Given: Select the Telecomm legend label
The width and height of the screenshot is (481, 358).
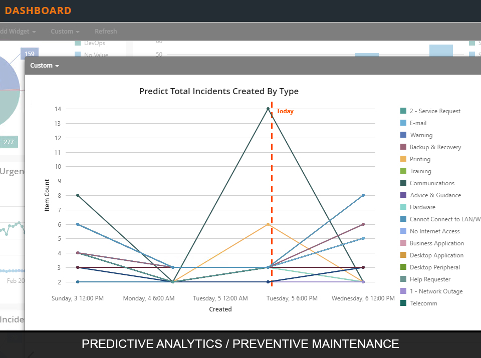Looking at the screenshot, I should 423,303.
